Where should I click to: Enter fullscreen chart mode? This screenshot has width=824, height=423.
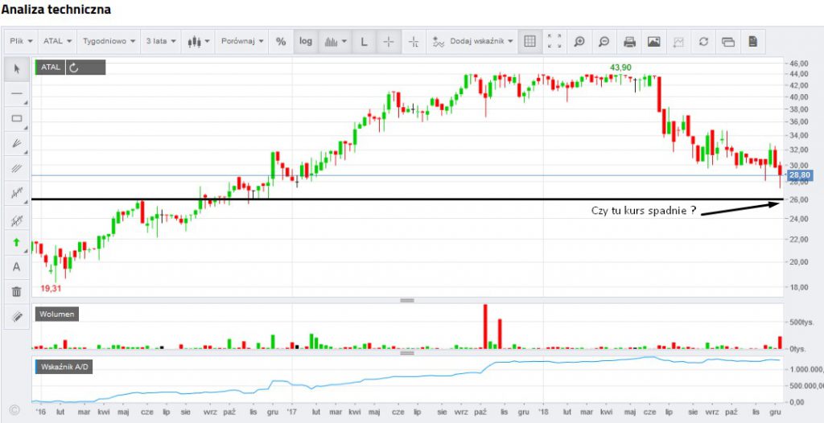(554, 41)
